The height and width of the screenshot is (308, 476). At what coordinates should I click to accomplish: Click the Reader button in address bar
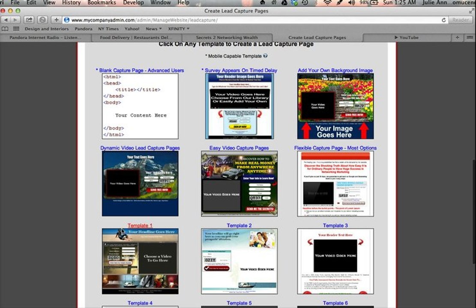(460, 20)
